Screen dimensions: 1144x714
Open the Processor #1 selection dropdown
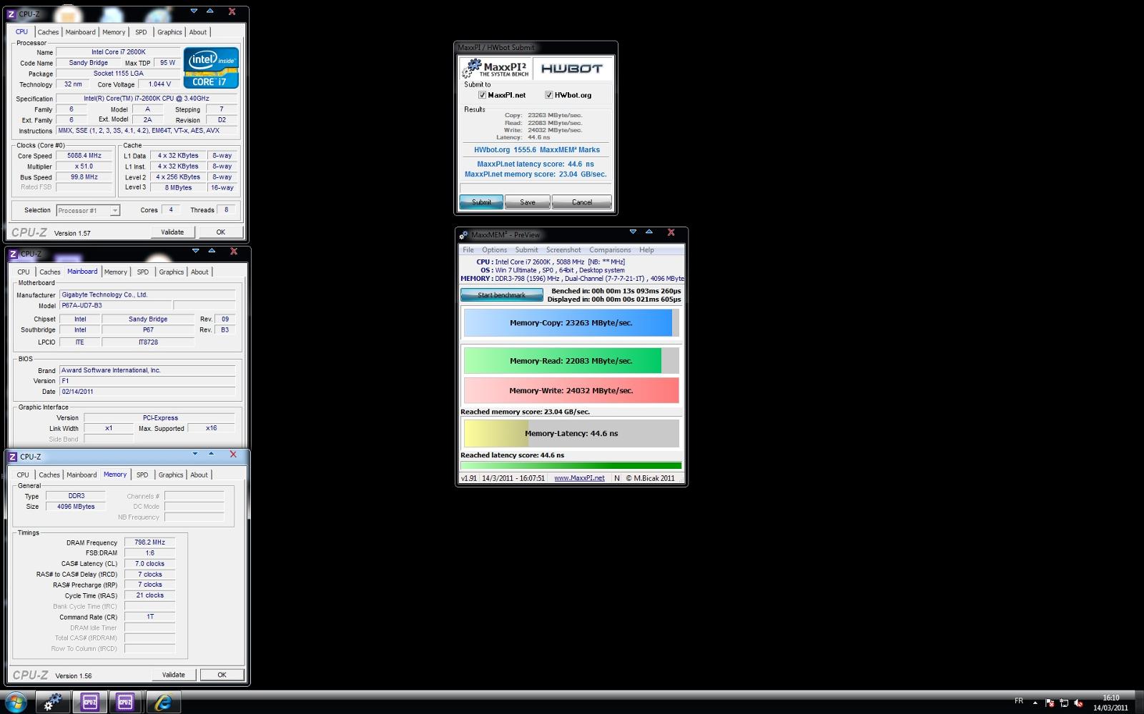pos(88,210)
